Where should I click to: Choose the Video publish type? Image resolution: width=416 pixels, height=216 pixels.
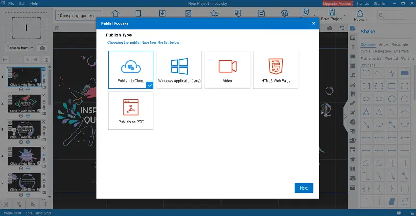coord(227,70)
